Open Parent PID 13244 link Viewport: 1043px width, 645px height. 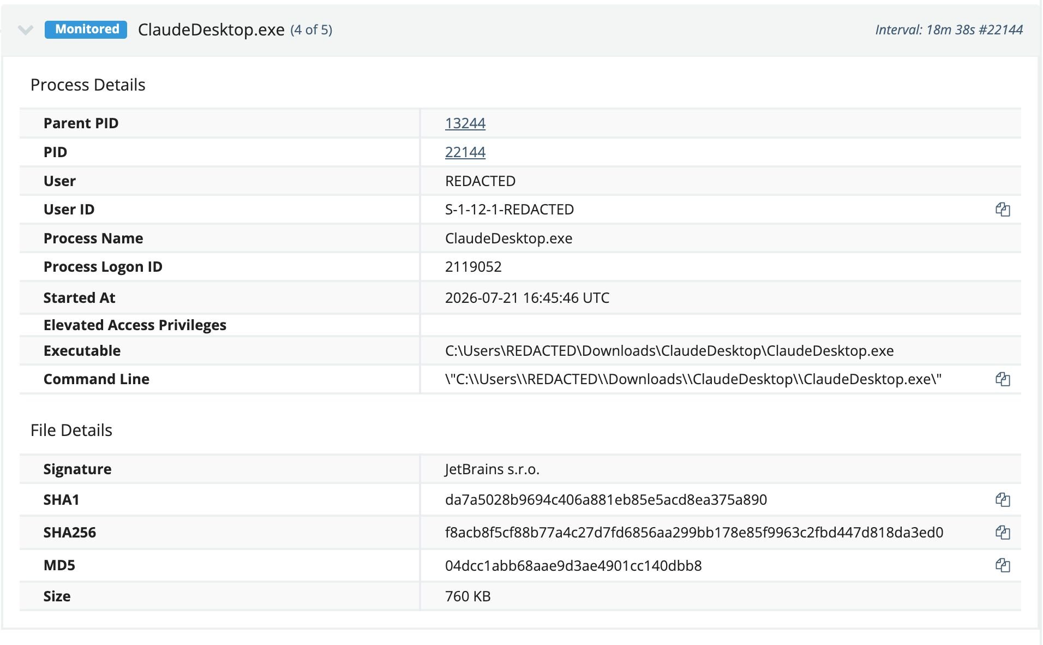point(465,123)
